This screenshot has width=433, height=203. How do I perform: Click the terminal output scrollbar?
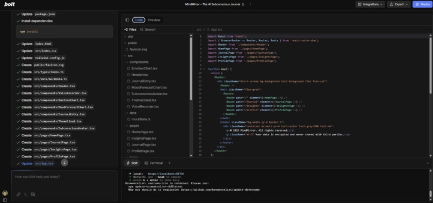coord(430,193)
